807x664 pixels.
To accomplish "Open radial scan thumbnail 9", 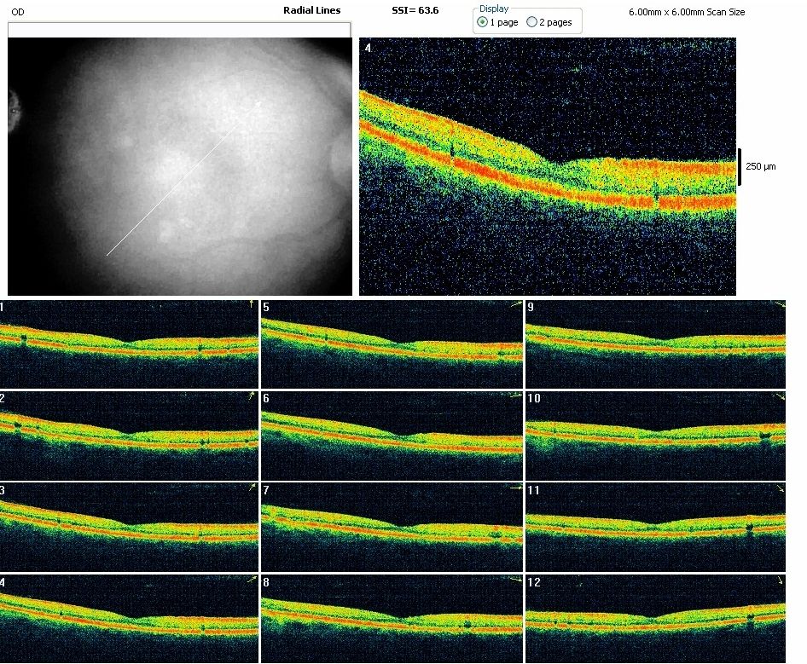I will pos(655,344).
